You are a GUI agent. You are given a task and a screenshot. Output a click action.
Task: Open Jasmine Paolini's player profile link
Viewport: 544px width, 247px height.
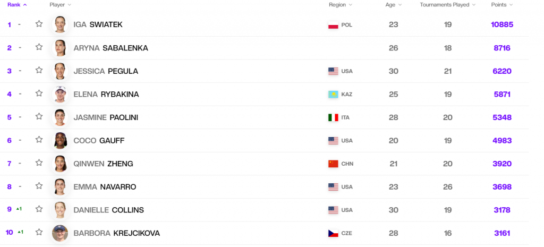click(106, 117)
